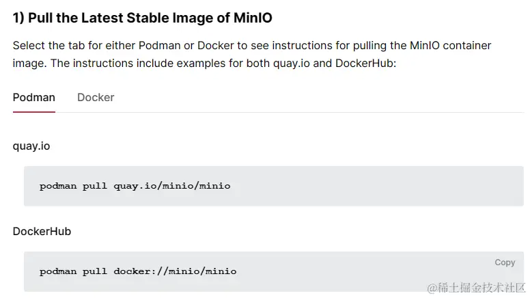Click the word "pull" in the quay.io command
This screenshot has height=298, width=530.
pos(95,186)
